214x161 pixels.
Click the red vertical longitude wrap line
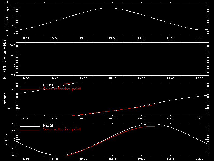(x=72, y=99)
